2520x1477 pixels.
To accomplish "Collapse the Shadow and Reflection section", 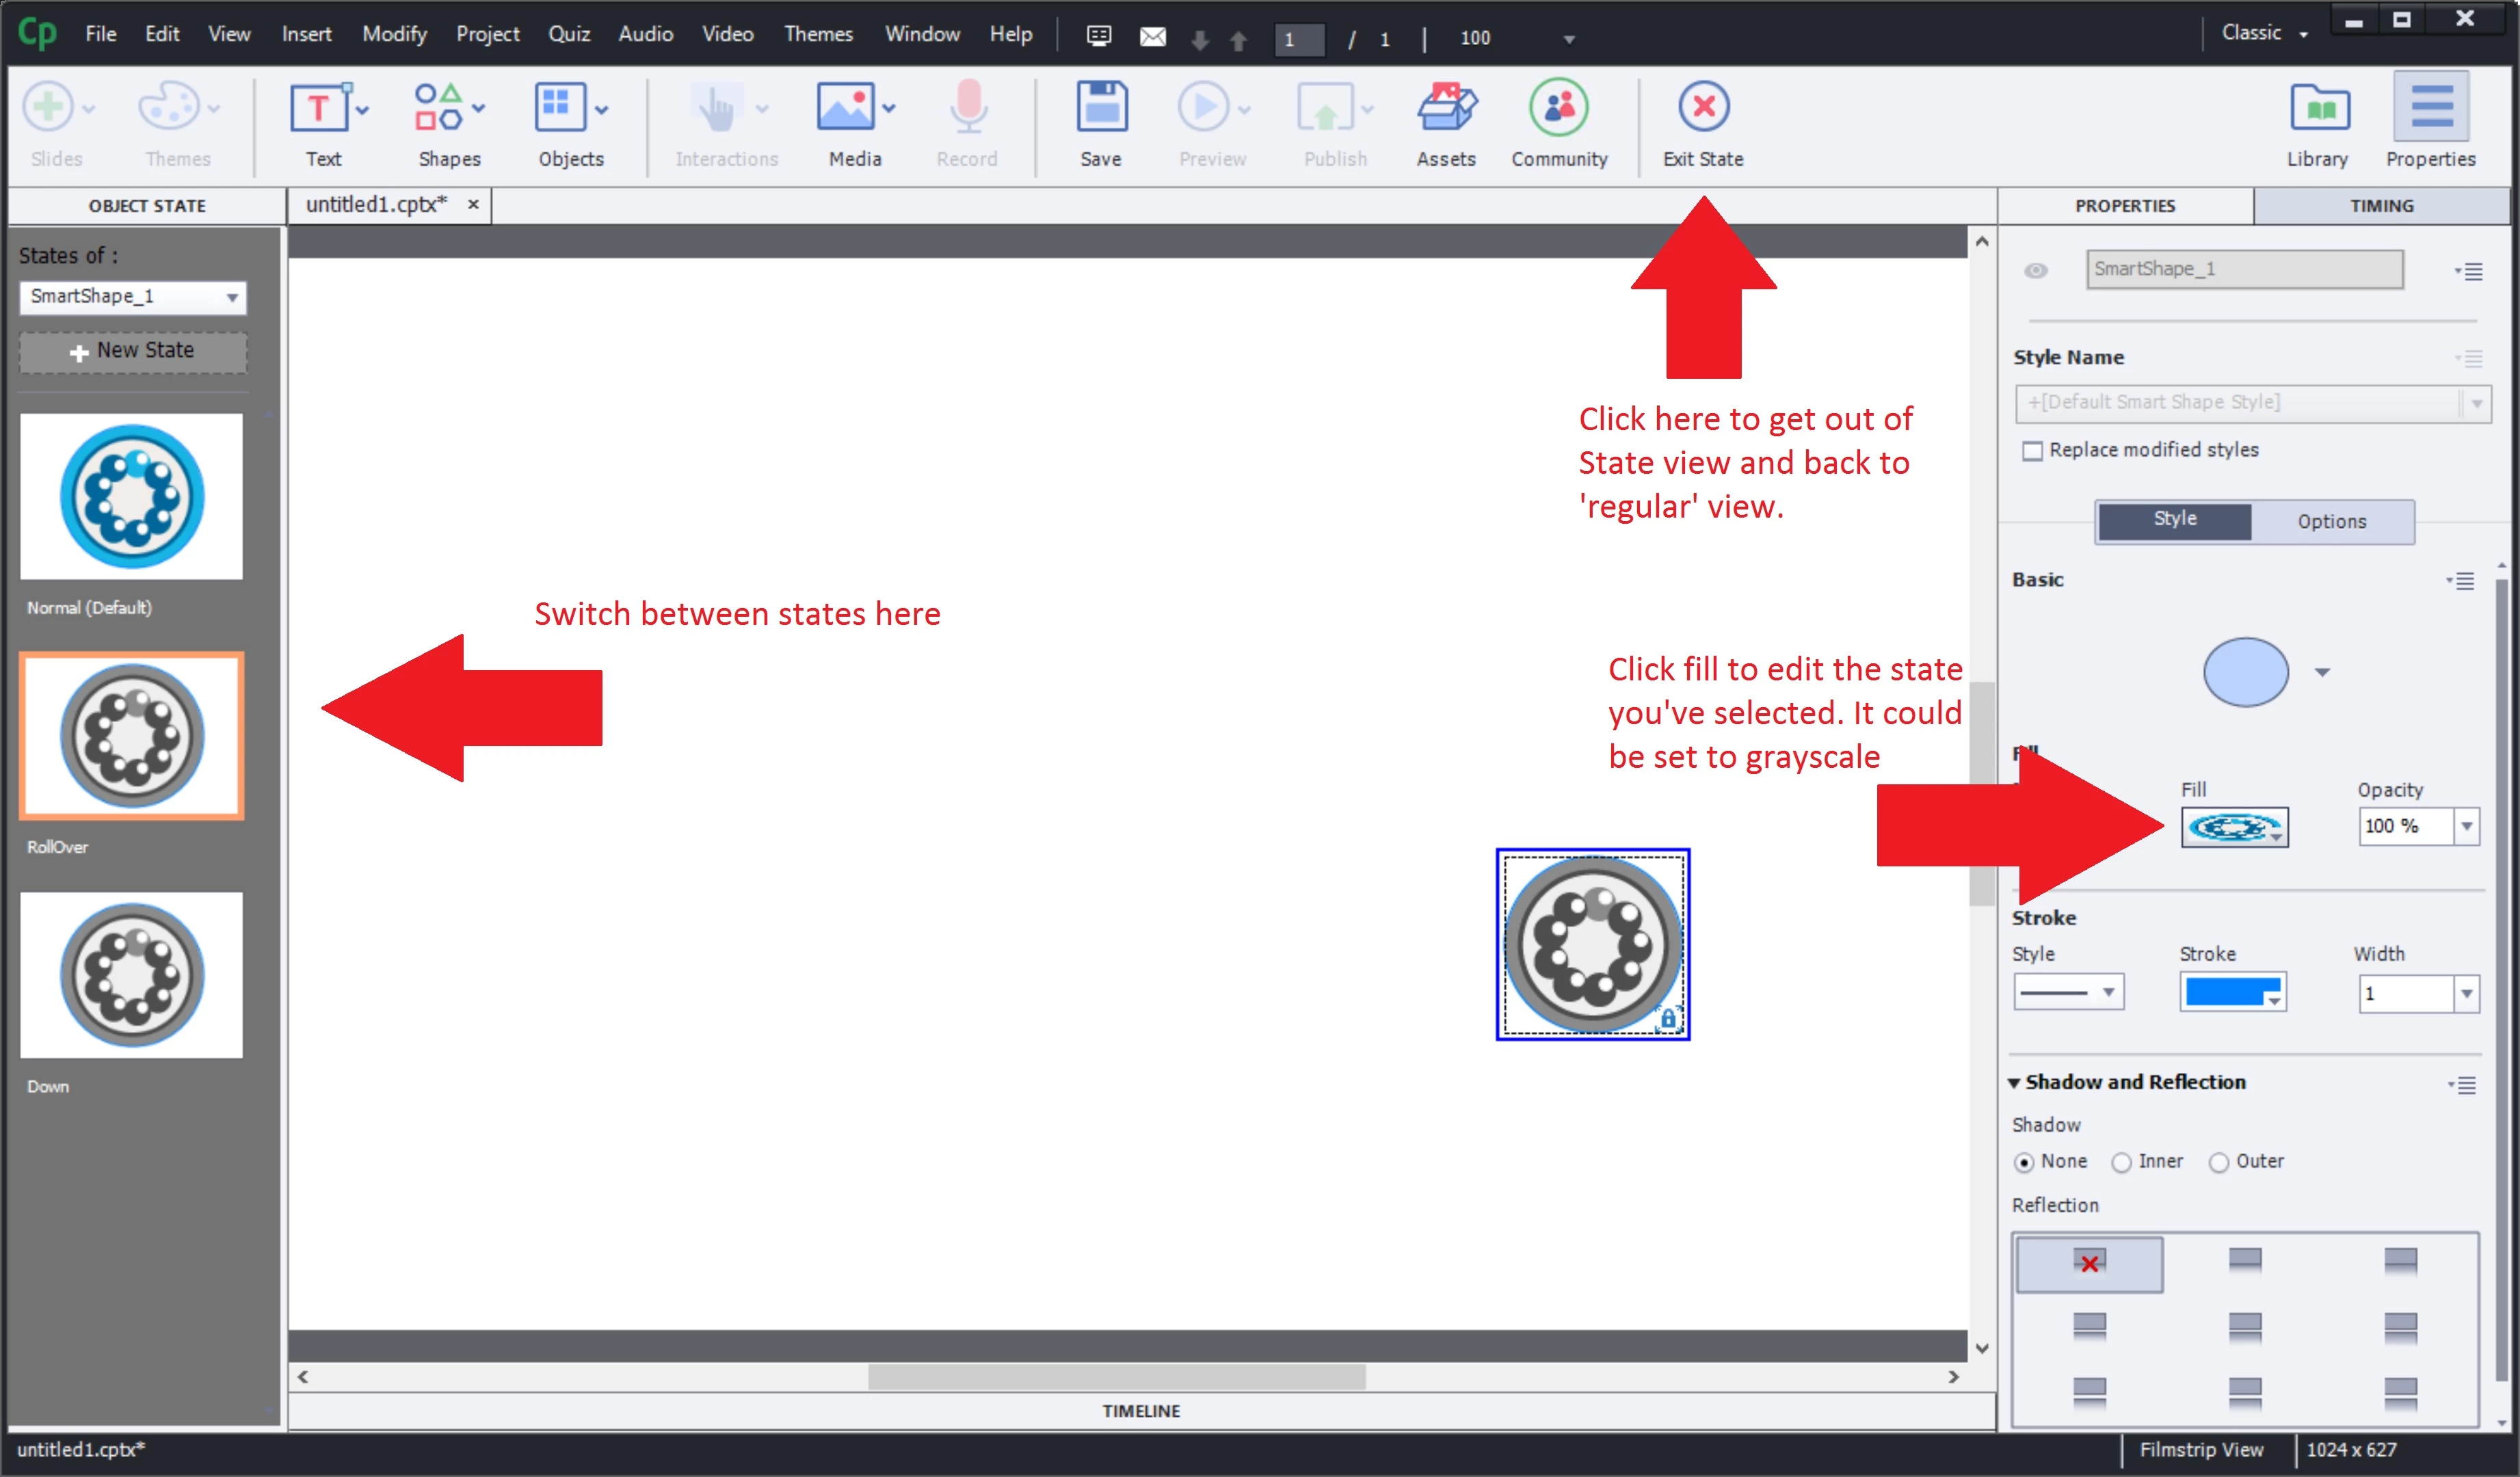I will 2014,1083.
